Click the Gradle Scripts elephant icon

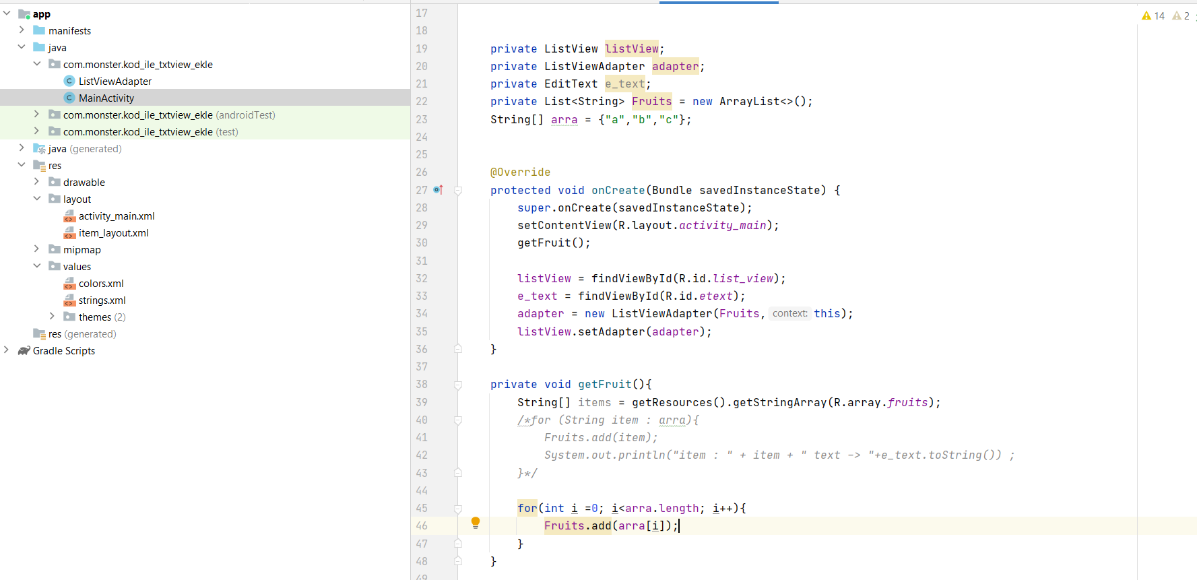pos(24,350)
